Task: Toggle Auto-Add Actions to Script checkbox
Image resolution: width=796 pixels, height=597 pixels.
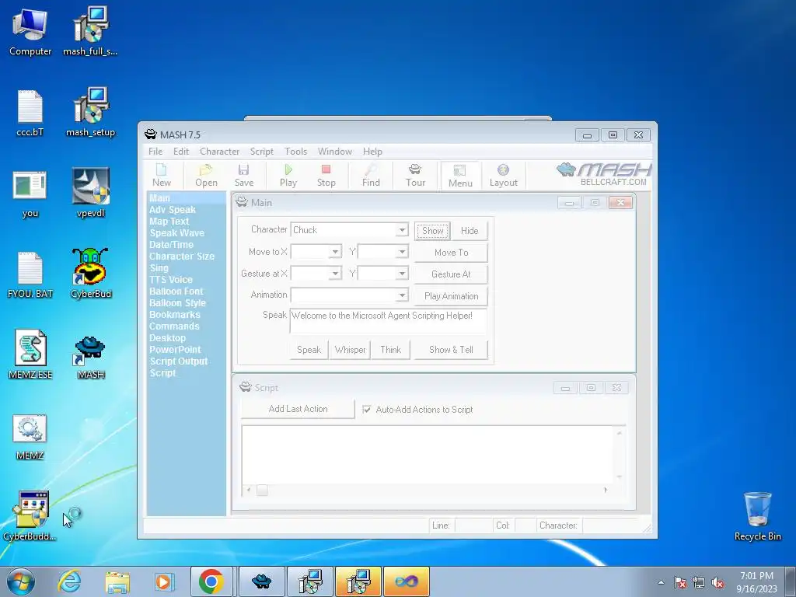Action: (367, 409)
